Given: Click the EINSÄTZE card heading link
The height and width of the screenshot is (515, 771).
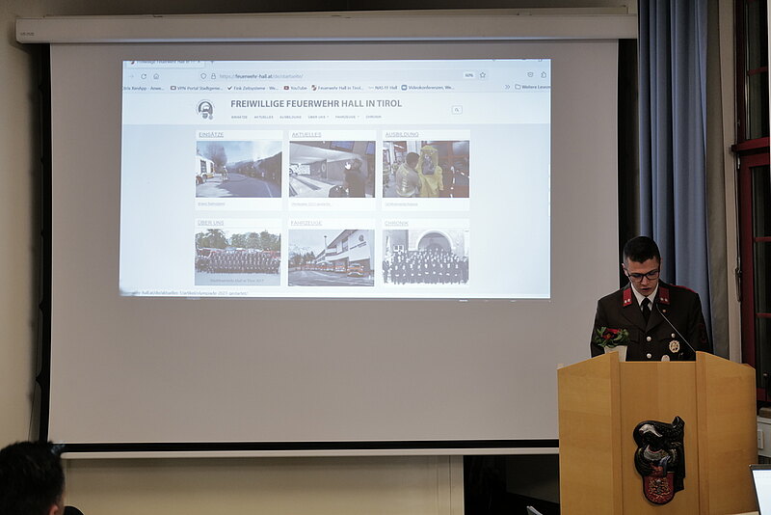Looking at the screenshot, I should 211,135.
